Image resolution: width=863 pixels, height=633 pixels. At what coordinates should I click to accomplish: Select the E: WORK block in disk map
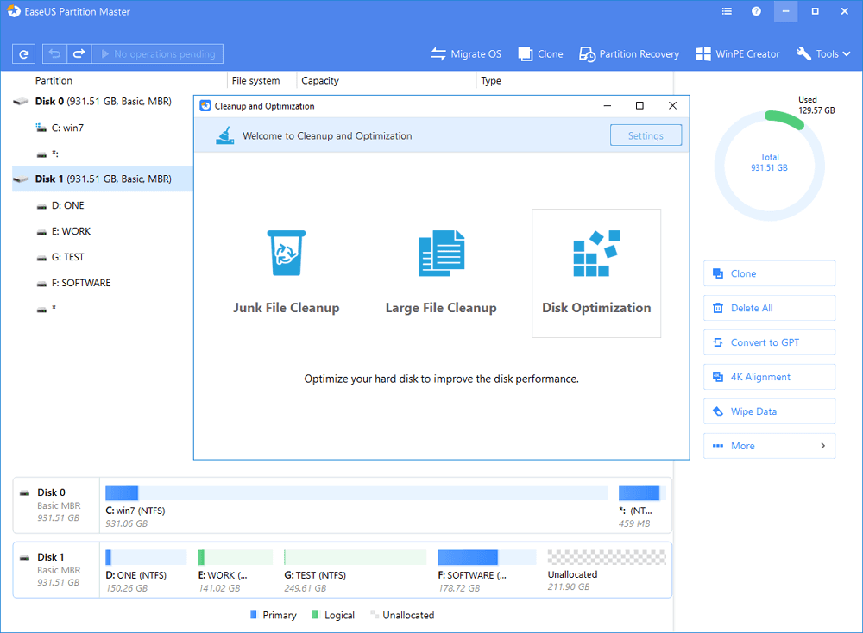(x=235, y=571)
